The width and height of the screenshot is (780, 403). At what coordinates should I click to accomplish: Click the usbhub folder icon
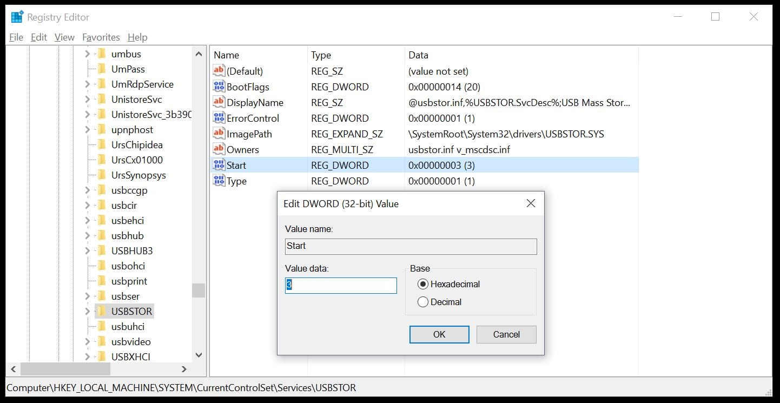[101, 235]
